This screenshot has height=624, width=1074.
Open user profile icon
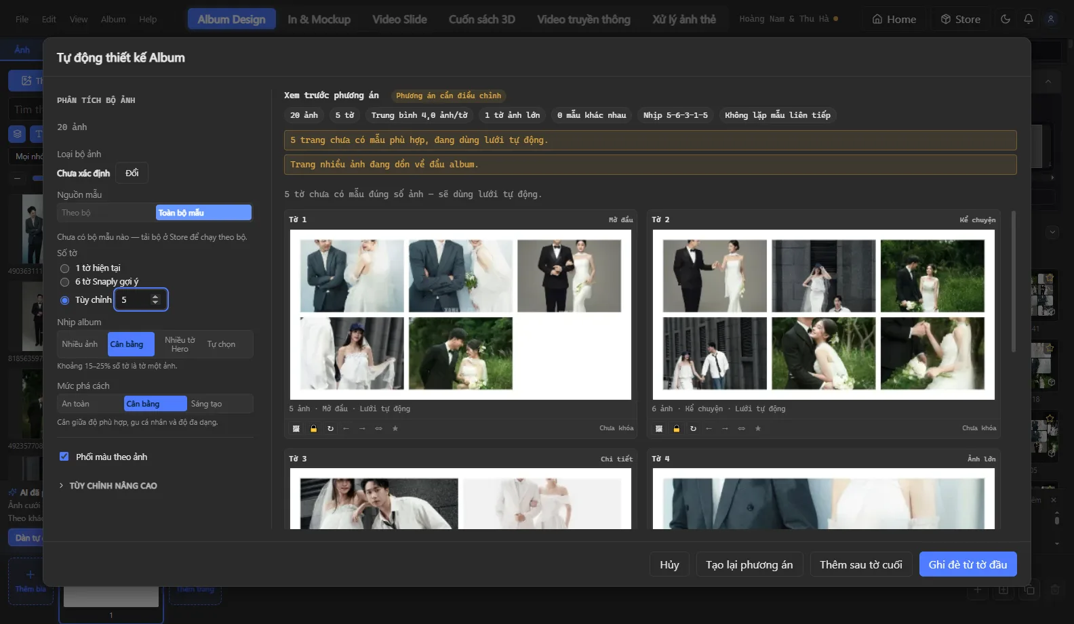[x=1051, y=19]
